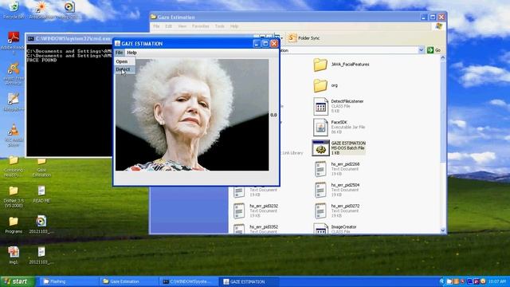The width and height of the screenshot is (510, 287).
Task: Select the hs_err_pid3232 text document
Action: point(256,210)
